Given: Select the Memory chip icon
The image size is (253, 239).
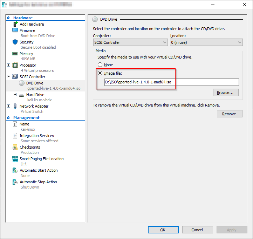Looking at the screenshot, I should point(15,54).
